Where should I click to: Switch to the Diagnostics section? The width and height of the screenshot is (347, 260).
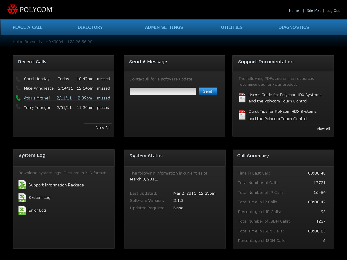pyautogui.click(x=293, y=27)
